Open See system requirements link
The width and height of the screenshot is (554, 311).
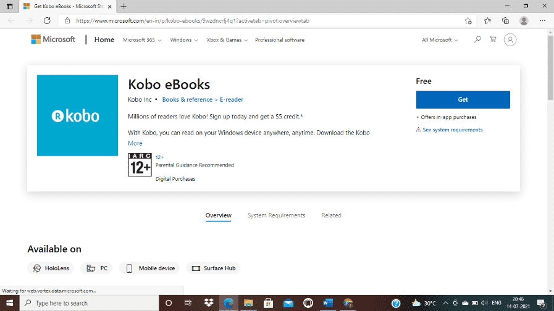point(452,130)
